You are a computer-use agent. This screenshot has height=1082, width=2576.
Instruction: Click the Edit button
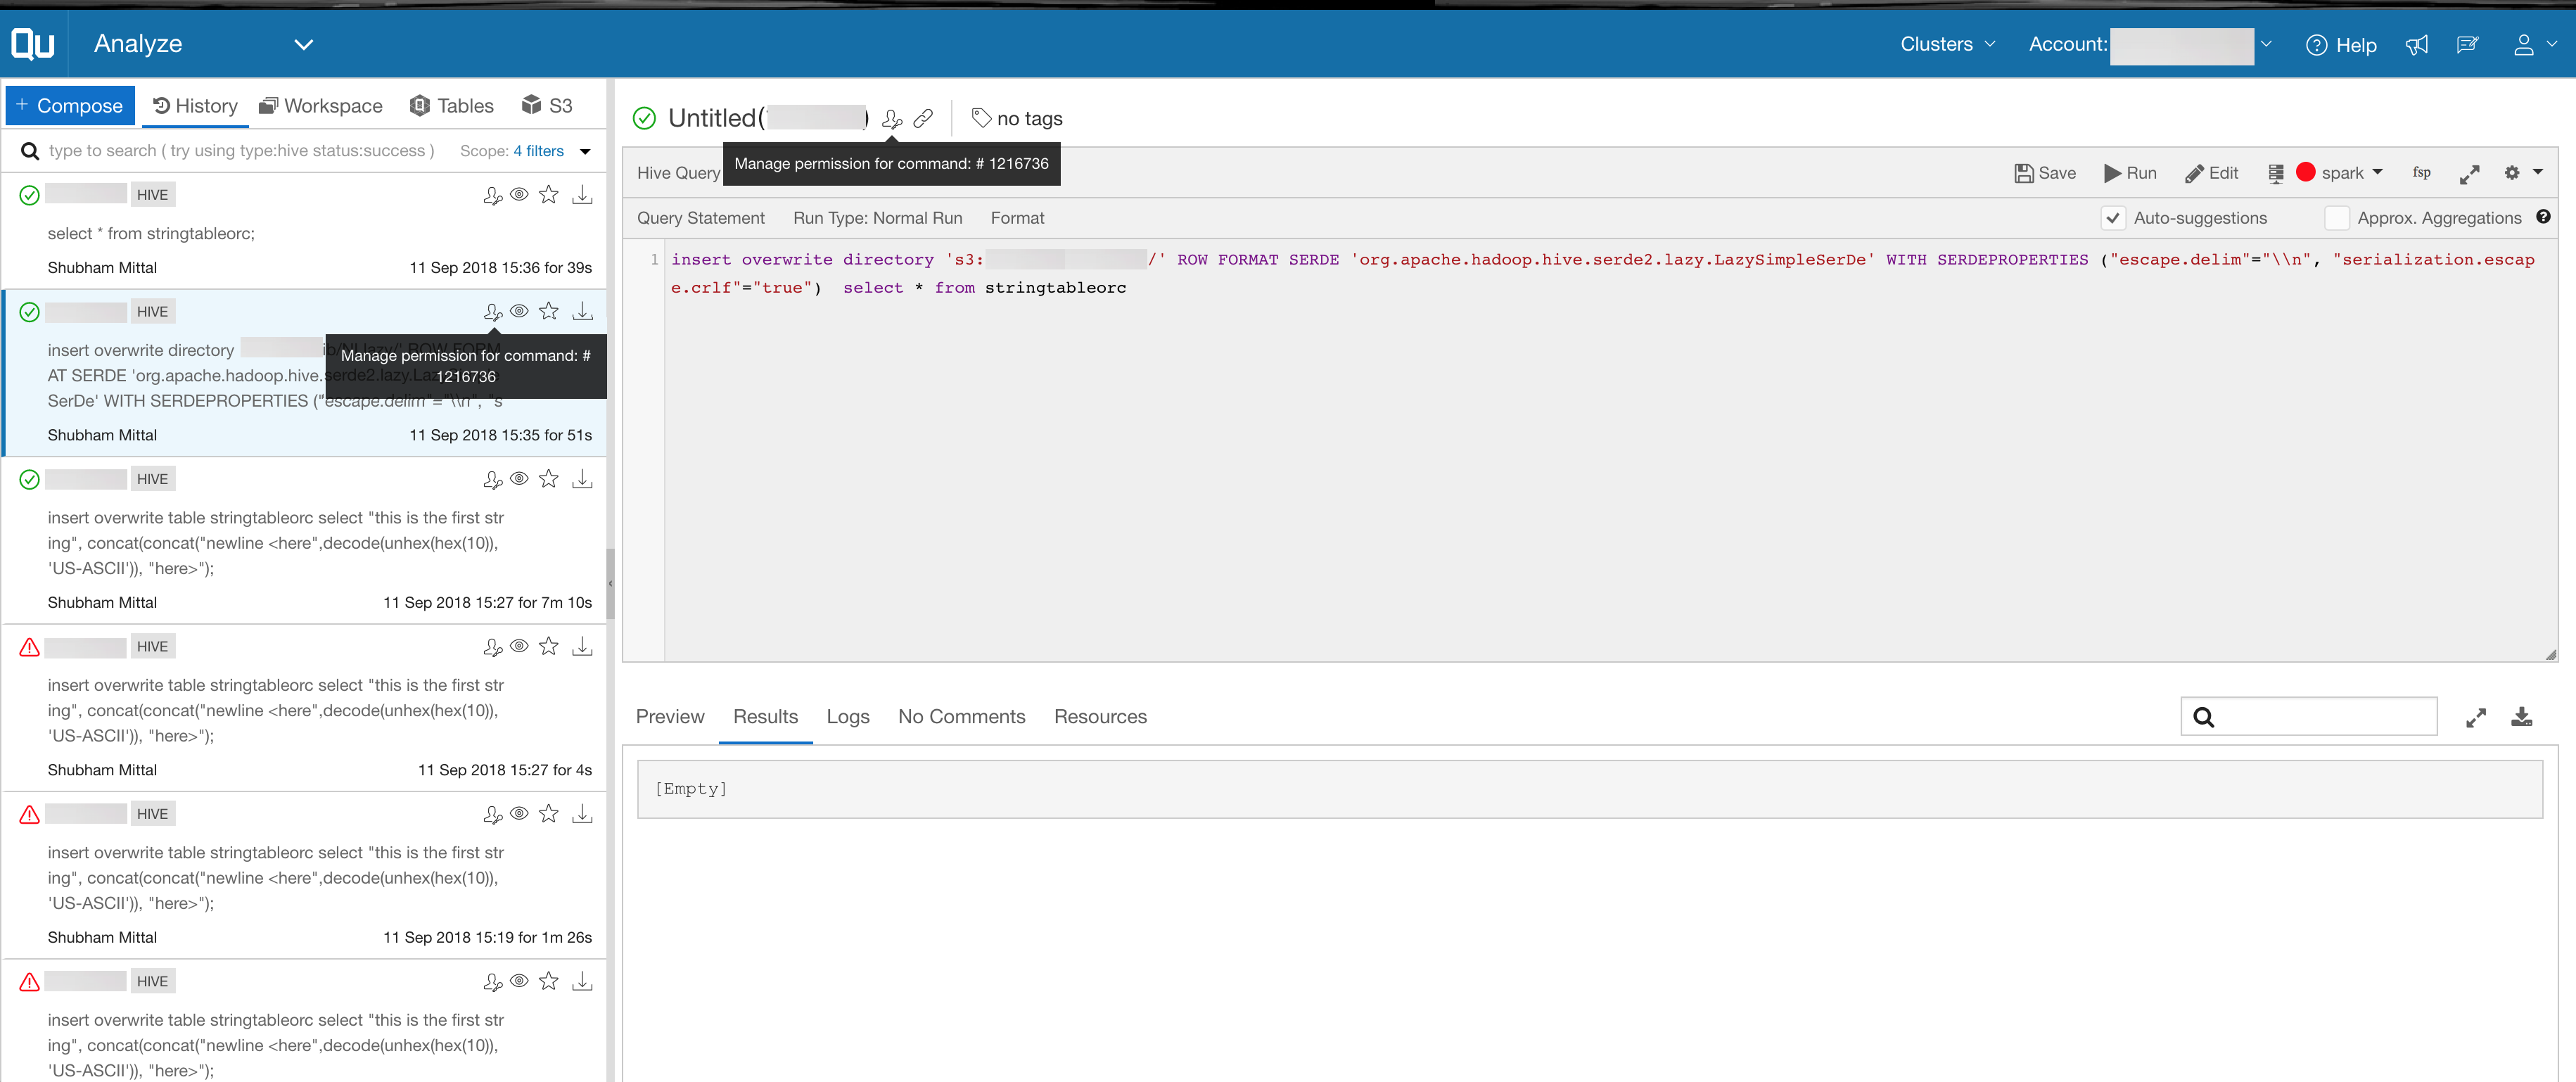[x=2212, y=173]
